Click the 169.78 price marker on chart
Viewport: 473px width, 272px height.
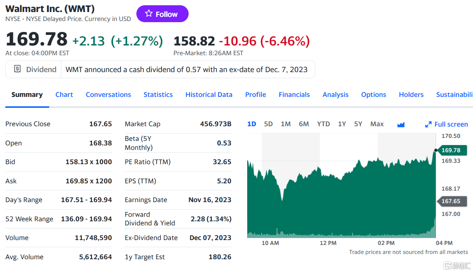[451, 150]
